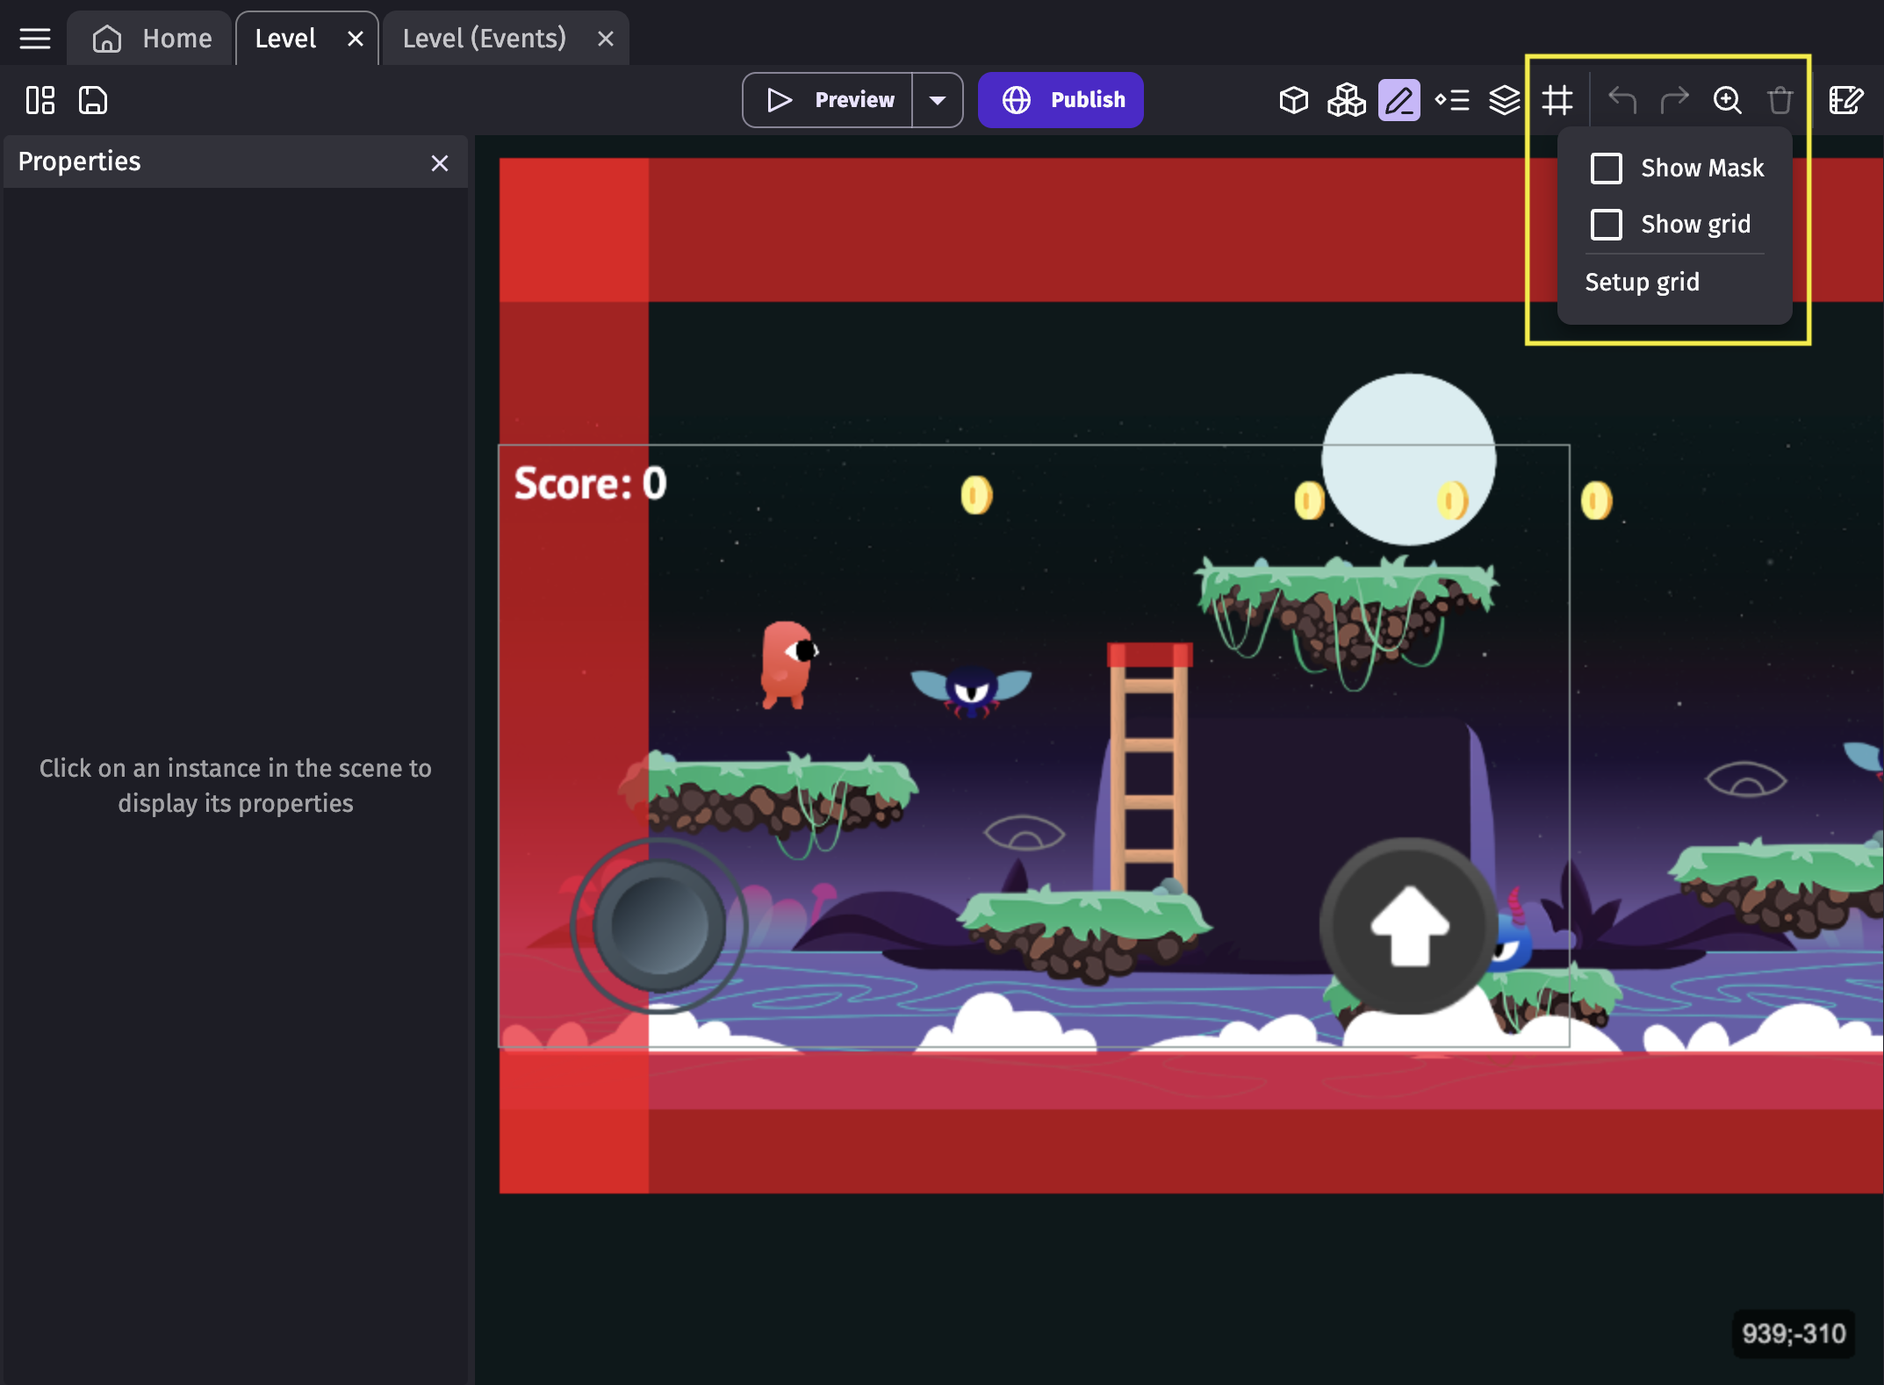Go to the Home tab
1884x1385 pixels.
154,39
